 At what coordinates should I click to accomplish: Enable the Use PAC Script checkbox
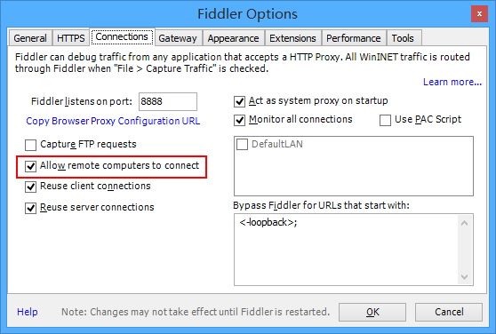coord(385,121)
